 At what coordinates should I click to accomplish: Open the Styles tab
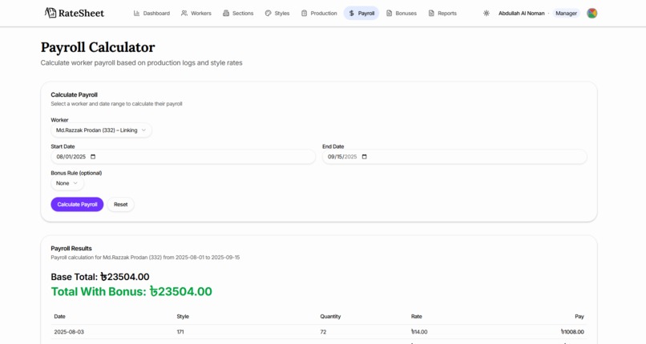(277, 13)
